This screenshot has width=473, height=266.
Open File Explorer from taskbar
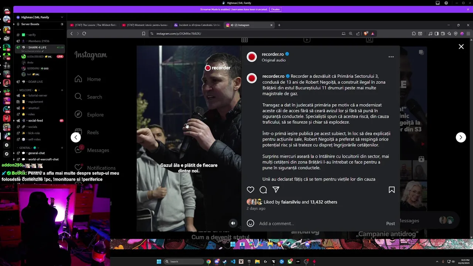click(257, 262)
